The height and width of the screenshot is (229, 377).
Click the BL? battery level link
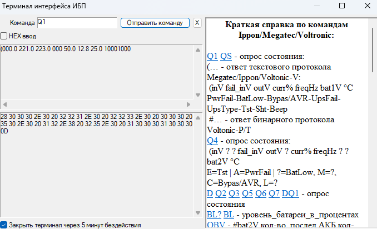tap(214, 215)
